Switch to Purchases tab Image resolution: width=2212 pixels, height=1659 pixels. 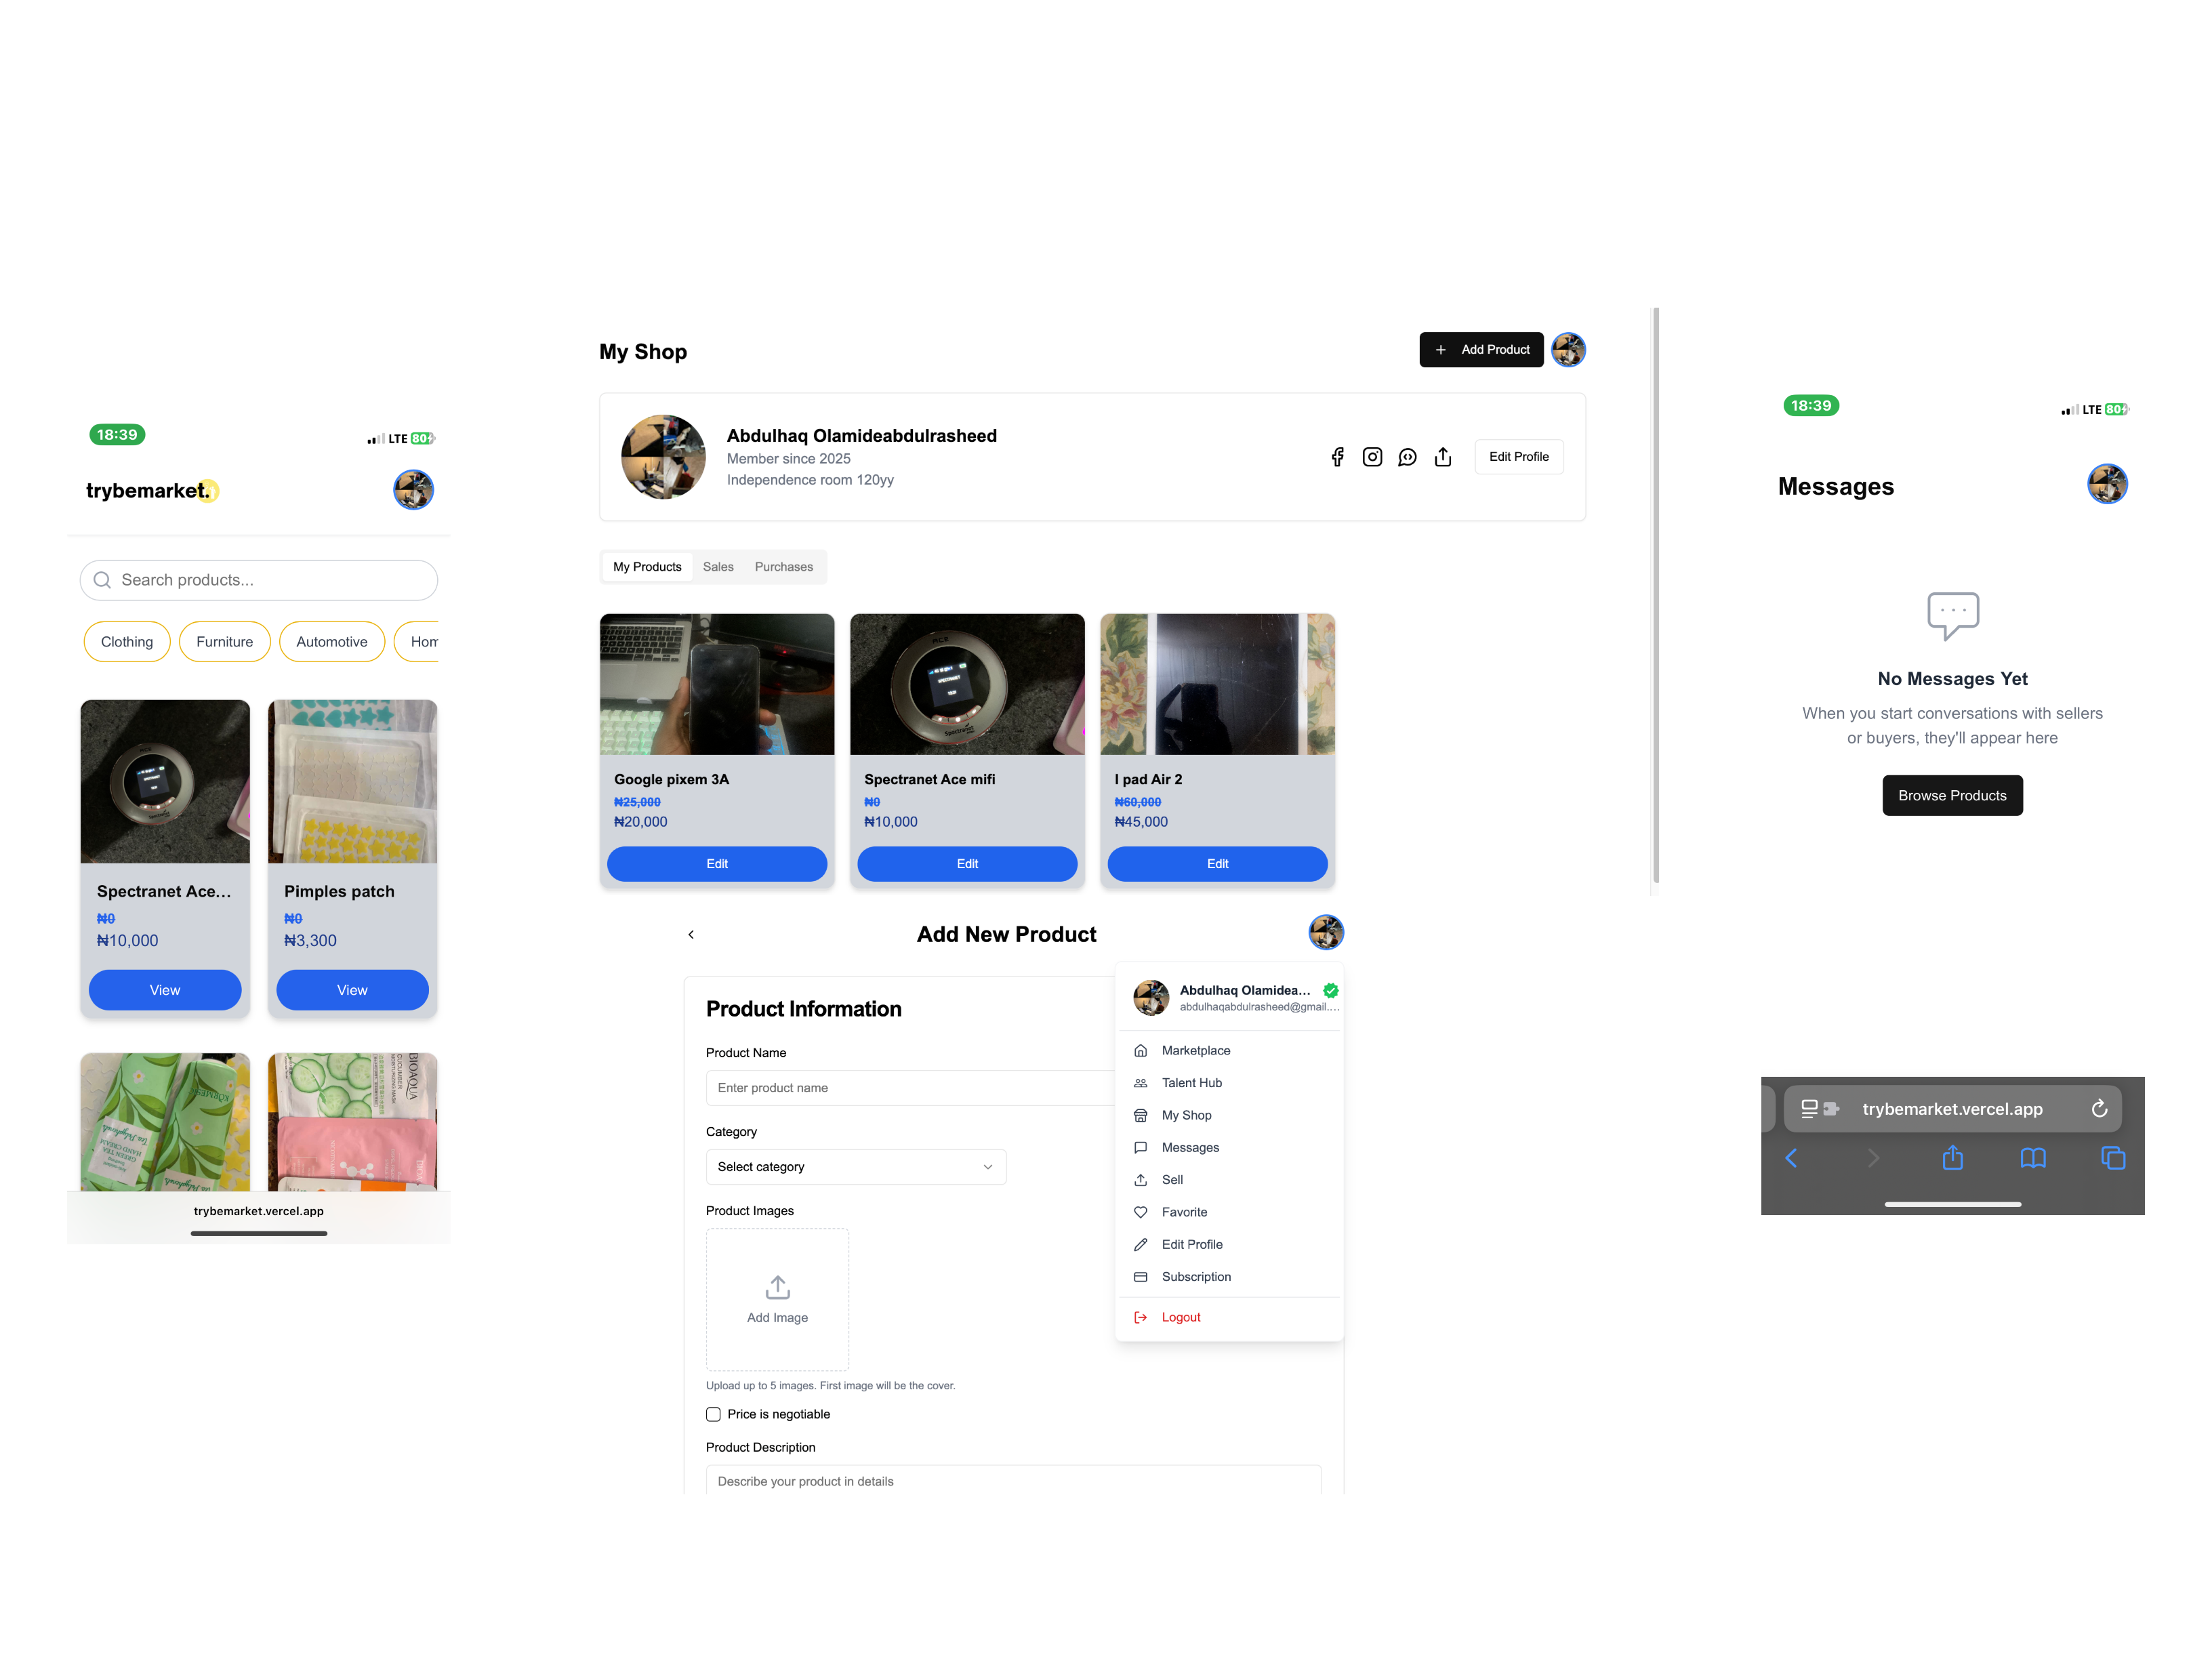[784, 567]
